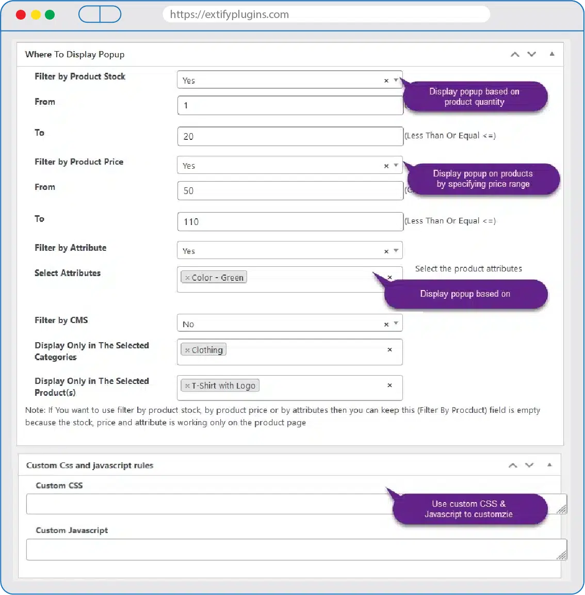Remove the T-Shirt with Logo tag
This screenshot has width=585, height=595.
tap(187, 385)
